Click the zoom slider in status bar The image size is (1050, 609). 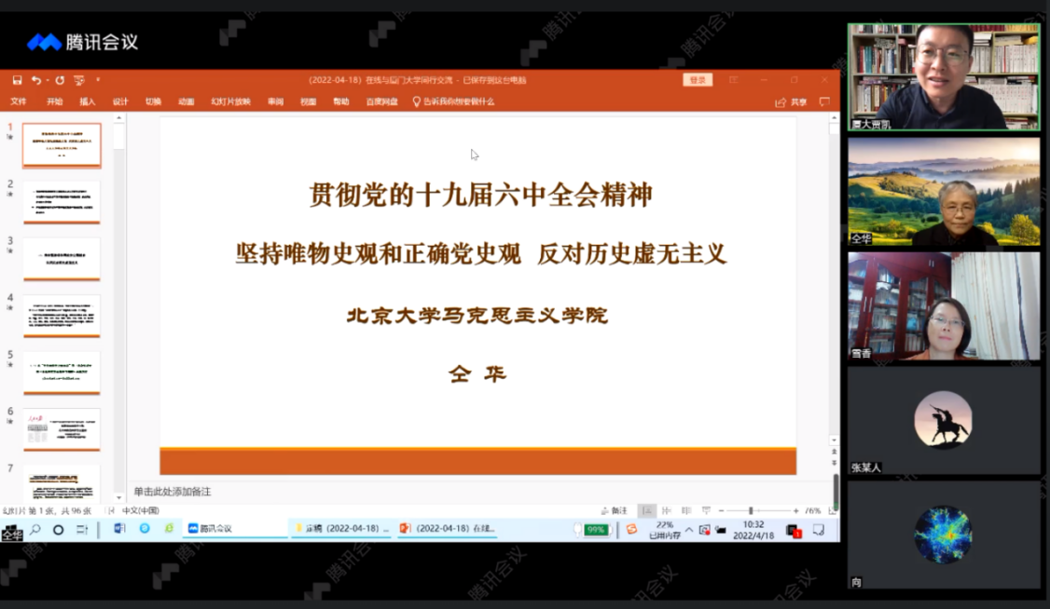[x=751, y=510]
